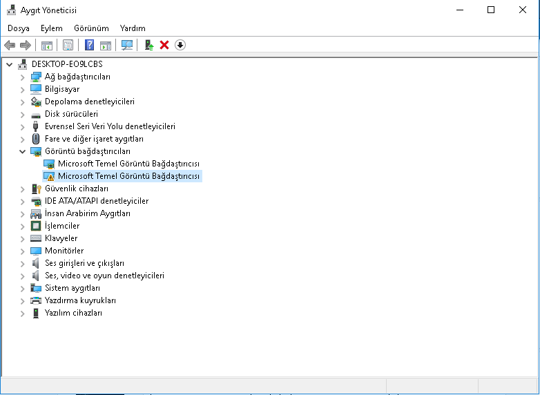Click the IDE ATA/ATAPI controller icon

36,201
